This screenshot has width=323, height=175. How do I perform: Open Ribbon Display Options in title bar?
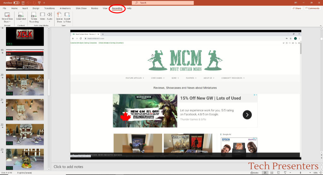(296, 3)
